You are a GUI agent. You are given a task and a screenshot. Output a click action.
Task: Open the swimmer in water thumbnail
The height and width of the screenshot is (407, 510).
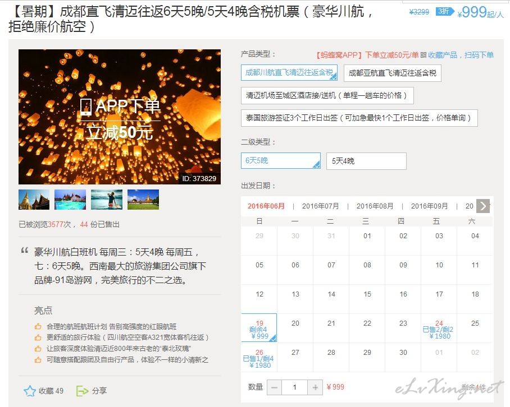107,199
